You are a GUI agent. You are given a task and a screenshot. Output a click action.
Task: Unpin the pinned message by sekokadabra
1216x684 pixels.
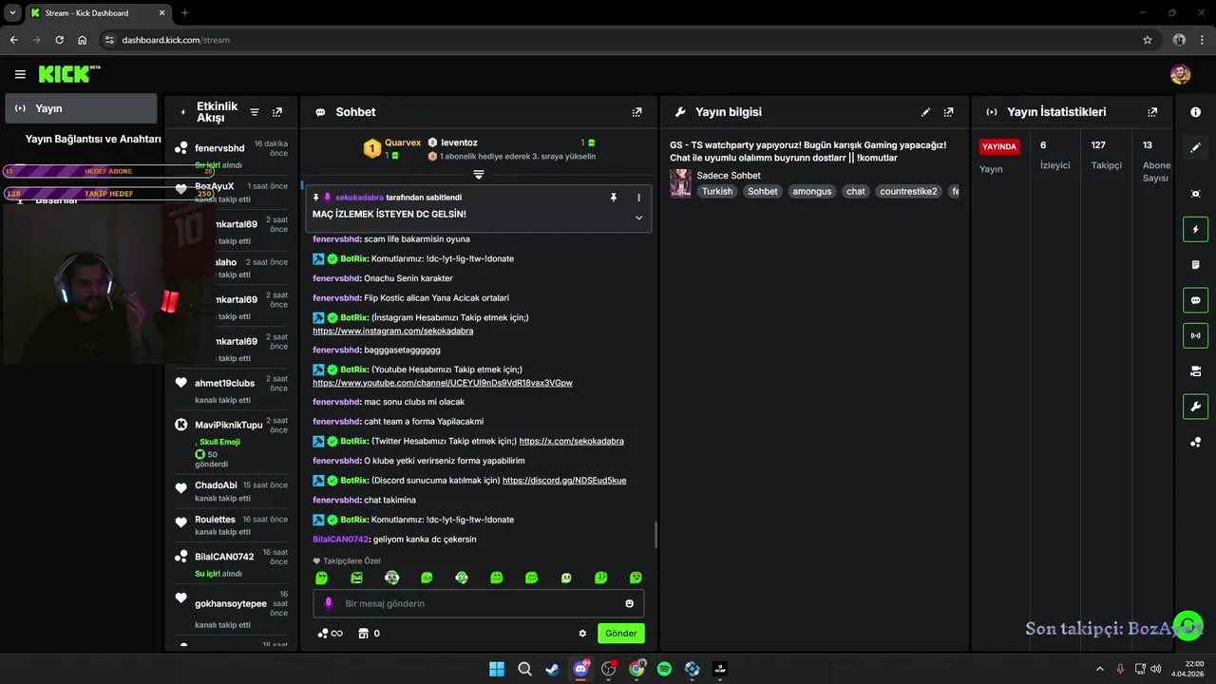pyautogui.click(x=614, y=197)
